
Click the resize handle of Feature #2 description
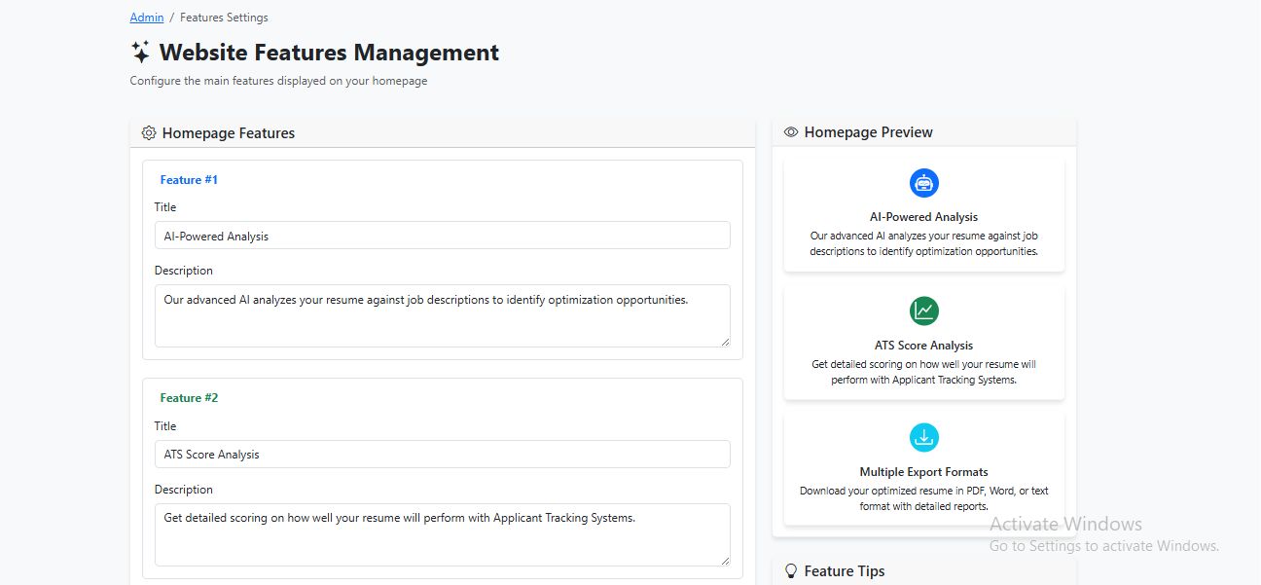click(725, 561)
